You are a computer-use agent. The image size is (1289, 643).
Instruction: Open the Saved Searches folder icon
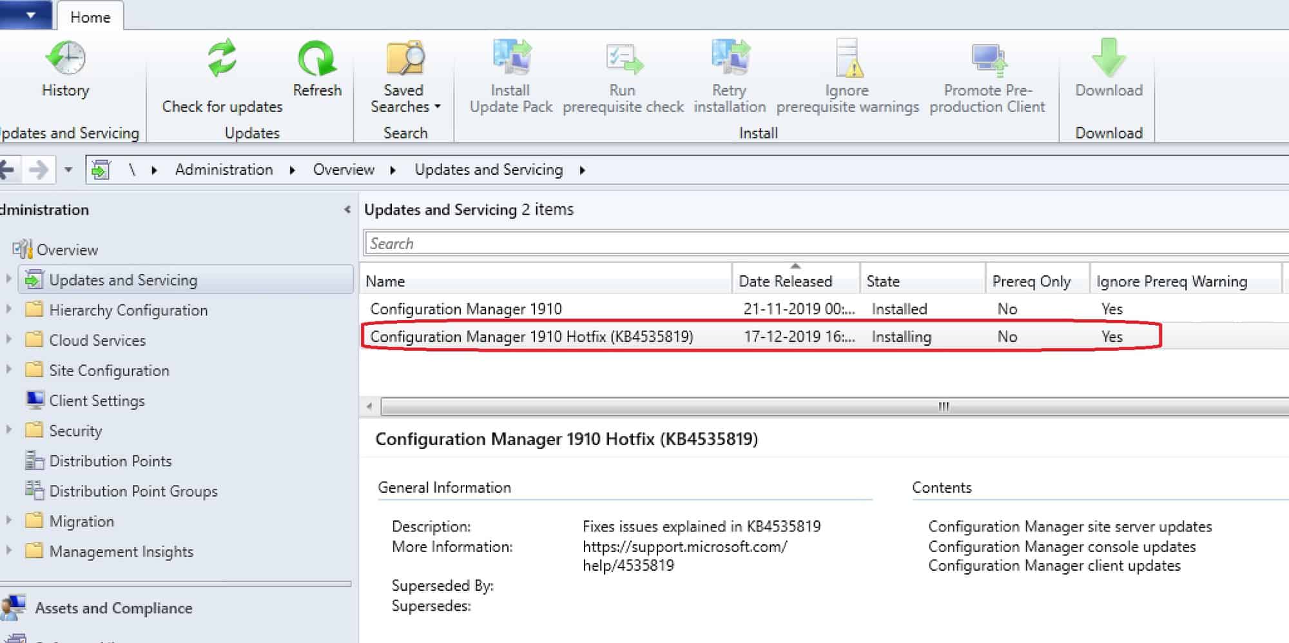click(x=405, y=58)
